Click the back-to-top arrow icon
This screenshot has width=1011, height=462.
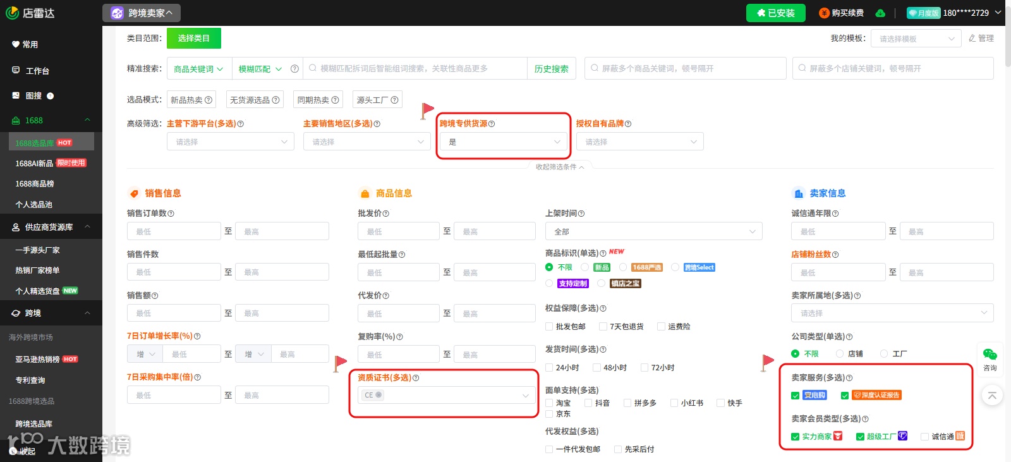(992, 396)
